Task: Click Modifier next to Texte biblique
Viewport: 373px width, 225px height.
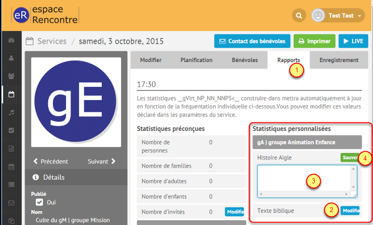Action: (350, 211)
